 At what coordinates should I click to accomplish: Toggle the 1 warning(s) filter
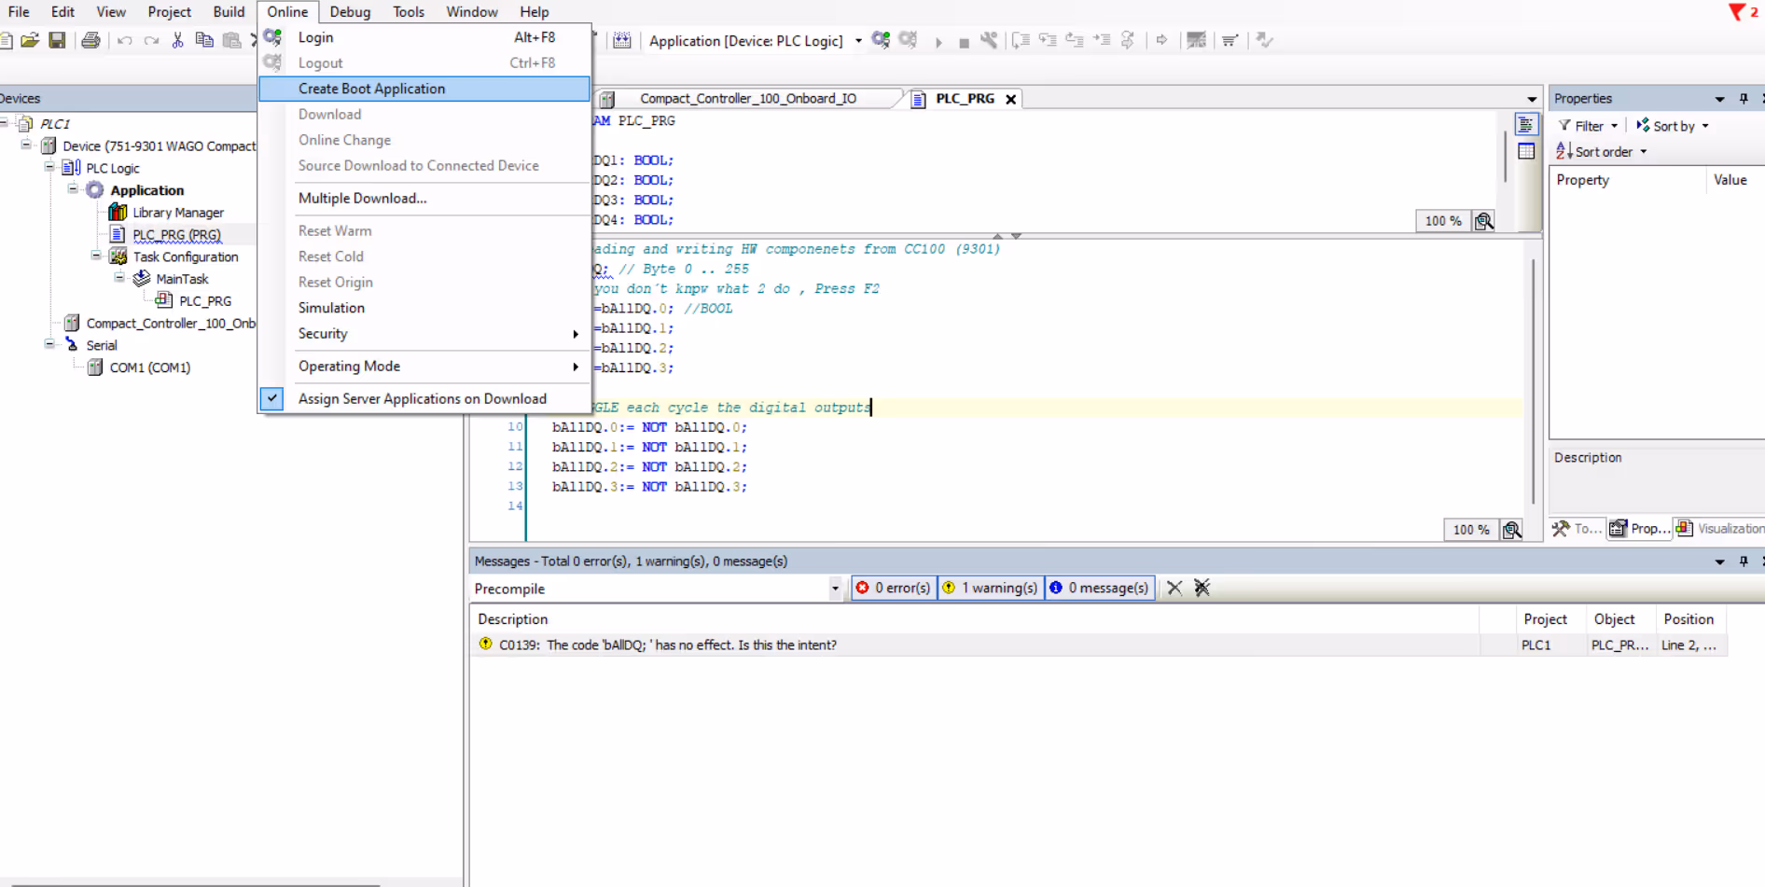pos(990,588)
